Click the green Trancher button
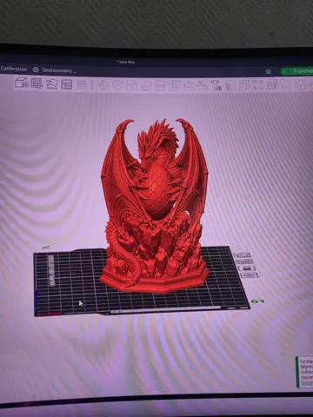The height and width of the screenshot is (417, 313). 300,71
